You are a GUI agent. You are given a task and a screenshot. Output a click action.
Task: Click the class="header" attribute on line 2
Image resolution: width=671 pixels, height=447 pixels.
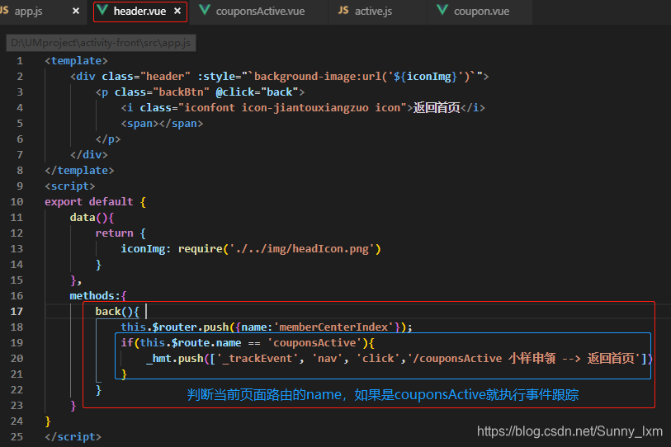[146, 77]
